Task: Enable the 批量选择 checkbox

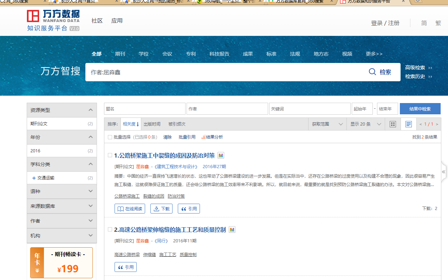Action: [x=110, y=137]
